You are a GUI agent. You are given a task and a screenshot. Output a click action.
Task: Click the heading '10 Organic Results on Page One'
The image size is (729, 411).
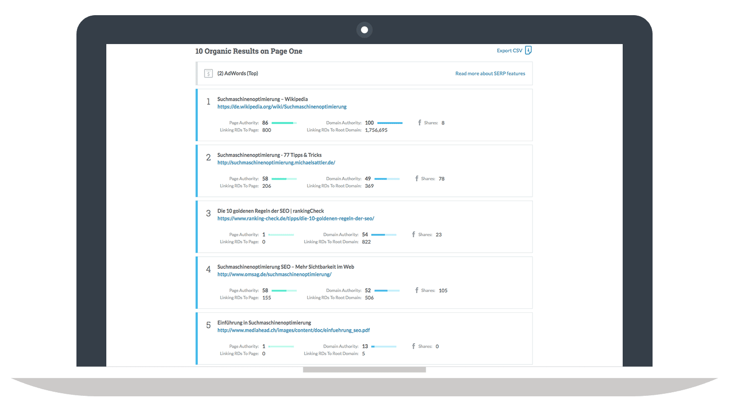click(x=249, y=51)
